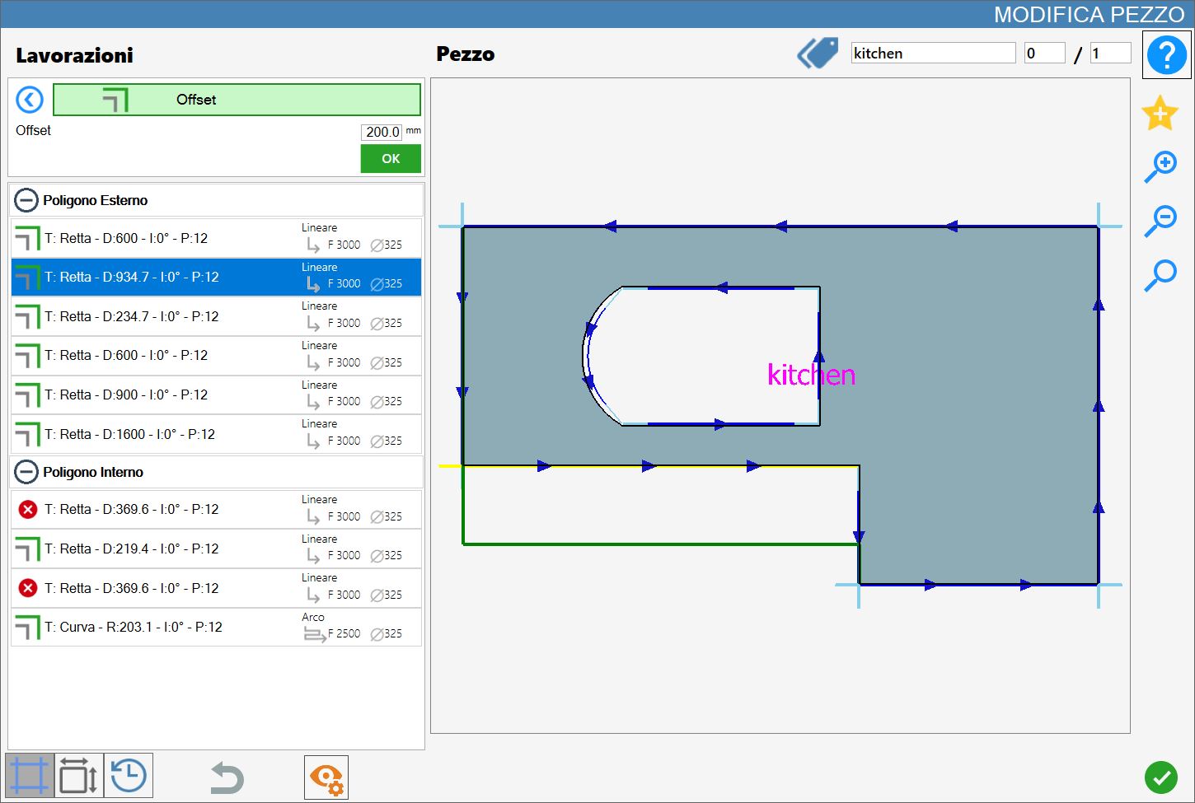Click the kitchen name input field

point(933,54)
